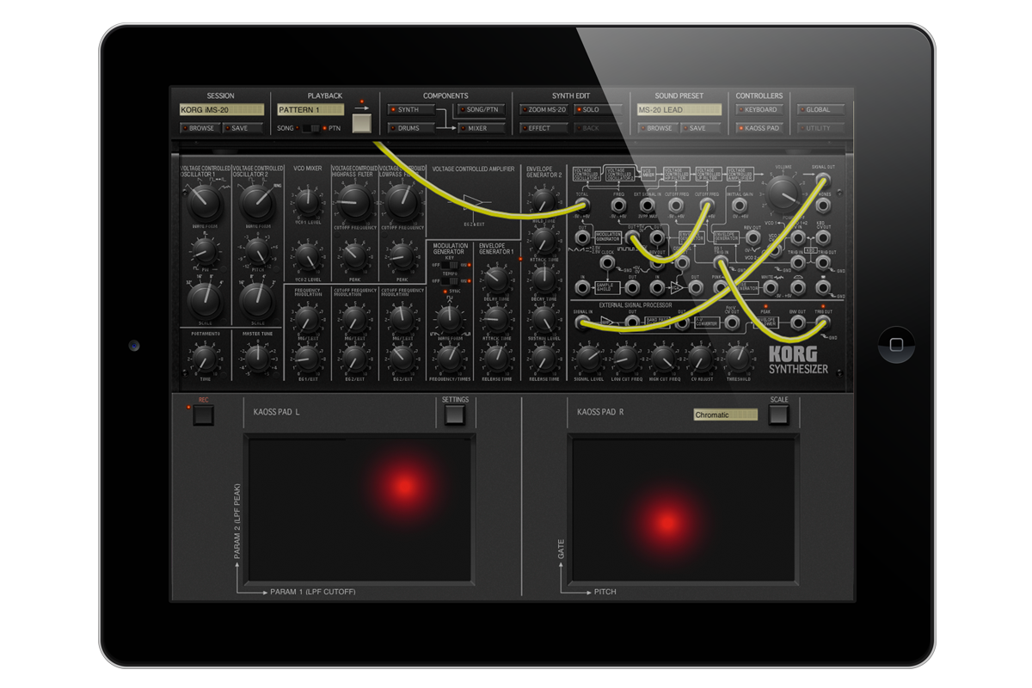
Task: Toggle the KEYBOARD controller button
Action: point(759,109)
